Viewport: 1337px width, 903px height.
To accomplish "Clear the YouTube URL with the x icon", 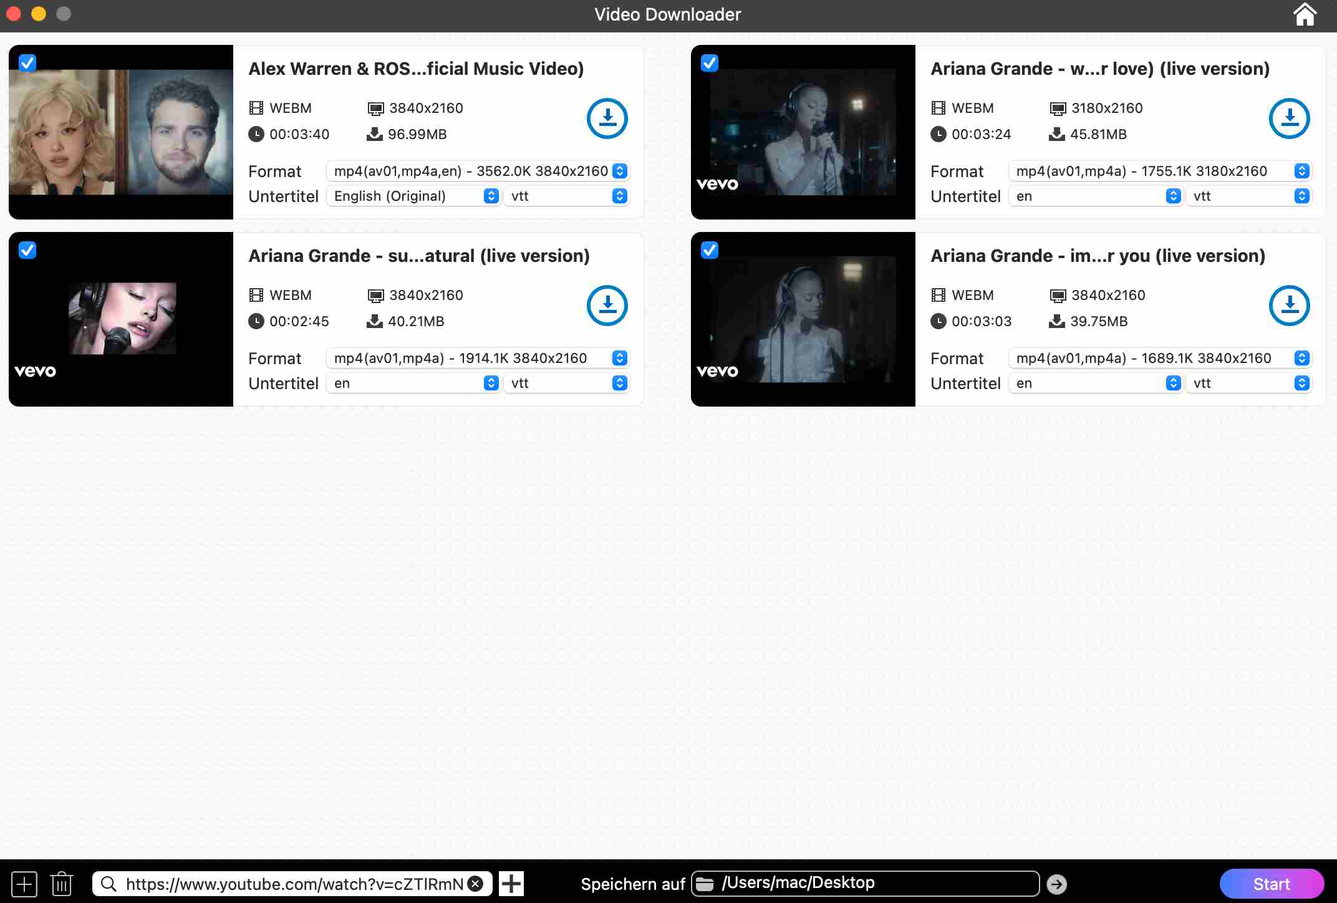I will tap(475, 883).
